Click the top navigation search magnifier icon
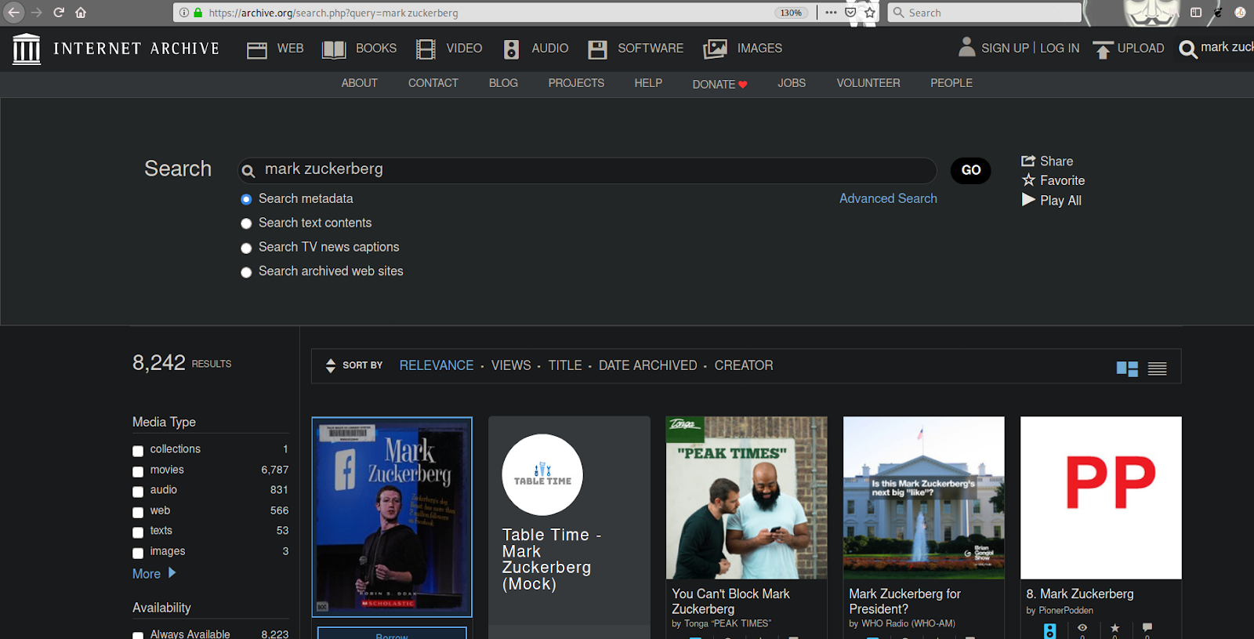The image size is (1254, 639). pos(1188,49)
